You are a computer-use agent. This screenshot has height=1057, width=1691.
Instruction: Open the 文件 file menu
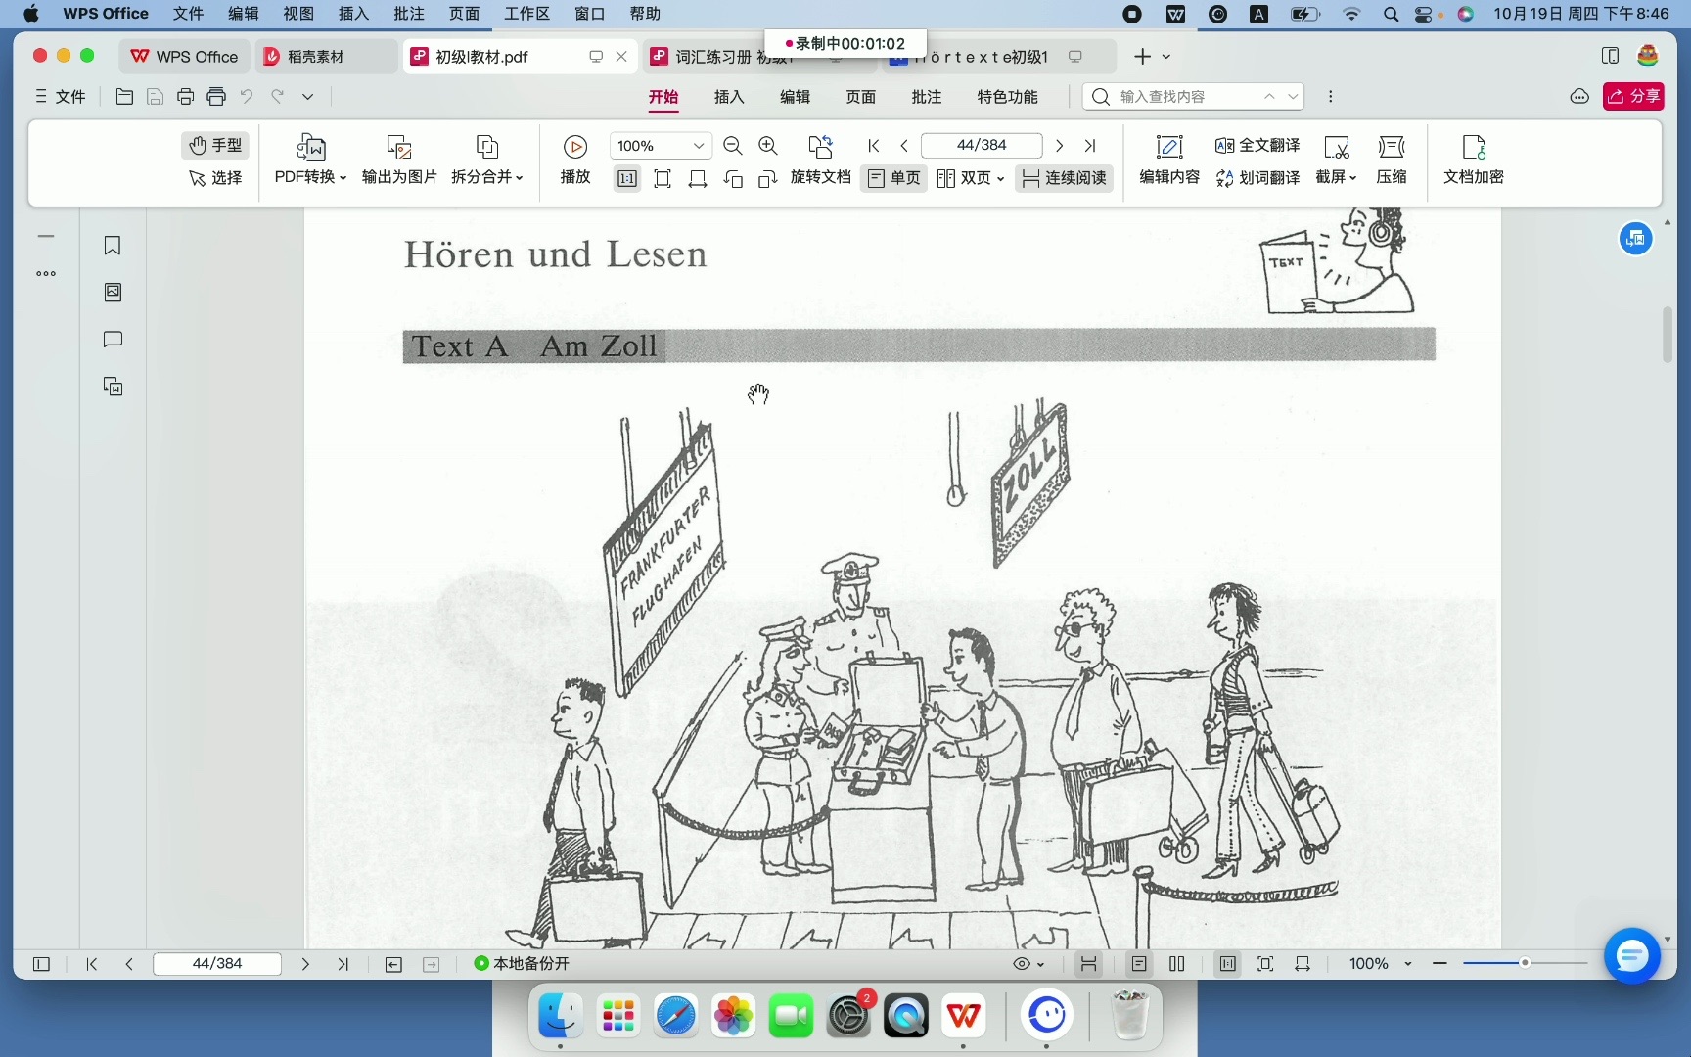click(x=61, y=96)
